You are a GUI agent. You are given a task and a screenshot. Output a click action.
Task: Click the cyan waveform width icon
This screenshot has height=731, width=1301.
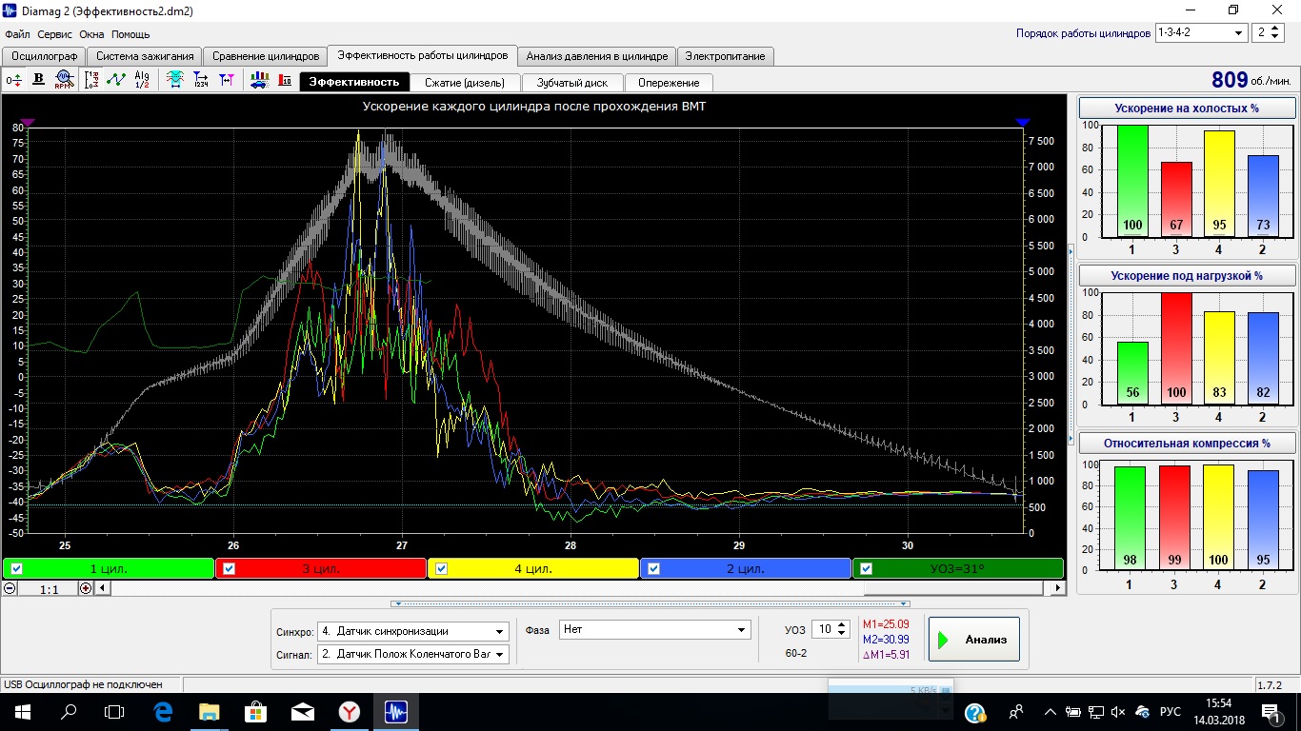point(175,80)
